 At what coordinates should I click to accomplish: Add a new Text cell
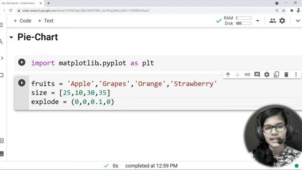[x=46, y=21]
